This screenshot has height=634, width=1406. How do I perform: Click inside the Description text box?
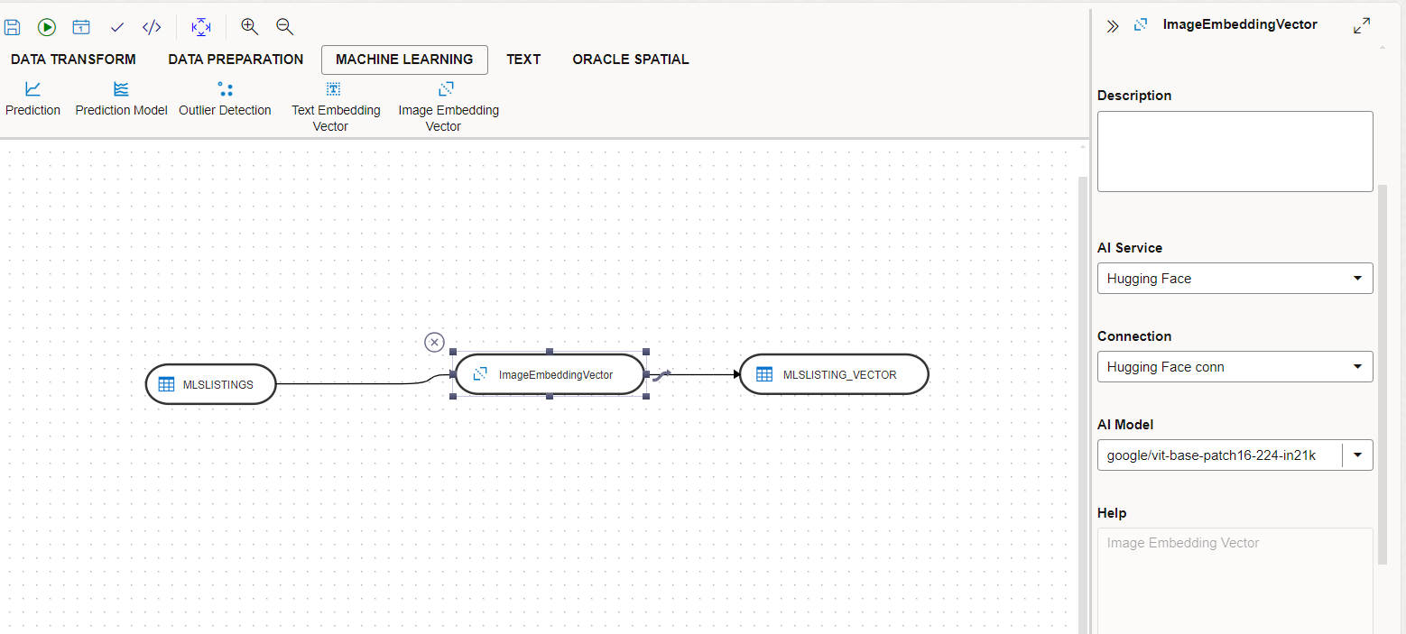pyautogui.click(x=1235, y=152)
